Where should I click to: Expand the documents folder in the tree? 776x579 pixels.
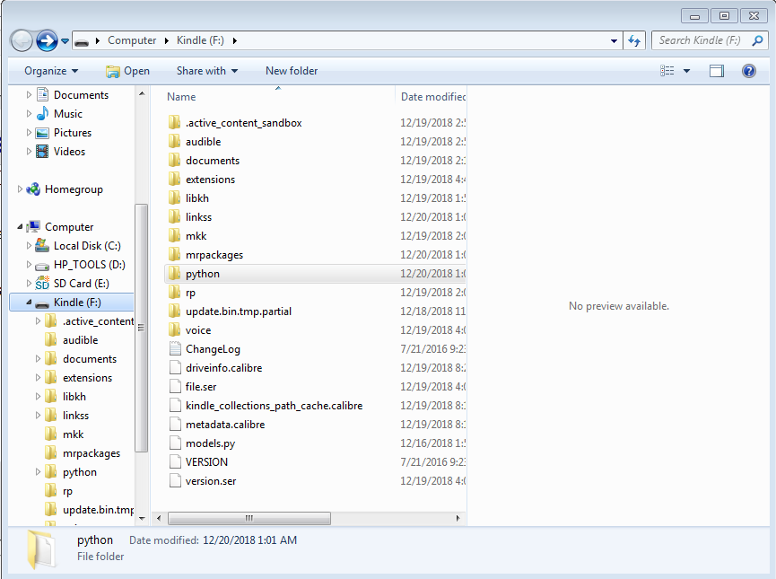click(x=38, y=358)
